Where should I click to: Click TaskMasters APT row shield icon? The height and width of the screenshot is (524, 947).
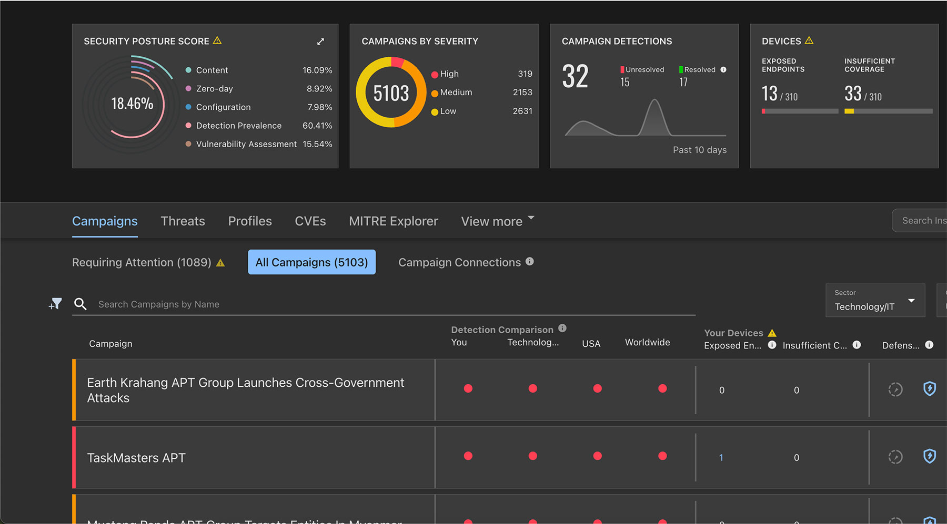point(930,456)
